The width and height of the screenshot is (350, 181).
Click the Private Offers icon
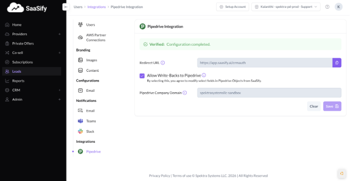[7, 44]
